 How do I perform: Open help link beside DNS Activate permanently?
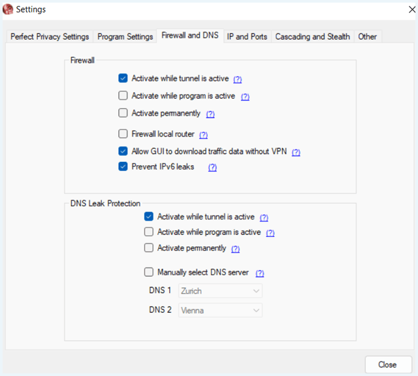(x=235, y=249)
